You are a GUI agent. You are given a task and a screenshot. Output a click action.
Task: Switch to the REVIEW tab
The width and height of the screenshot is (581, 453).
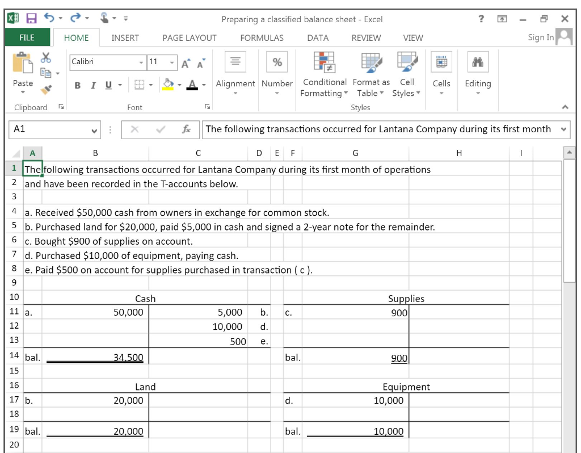tap(366, 38)
